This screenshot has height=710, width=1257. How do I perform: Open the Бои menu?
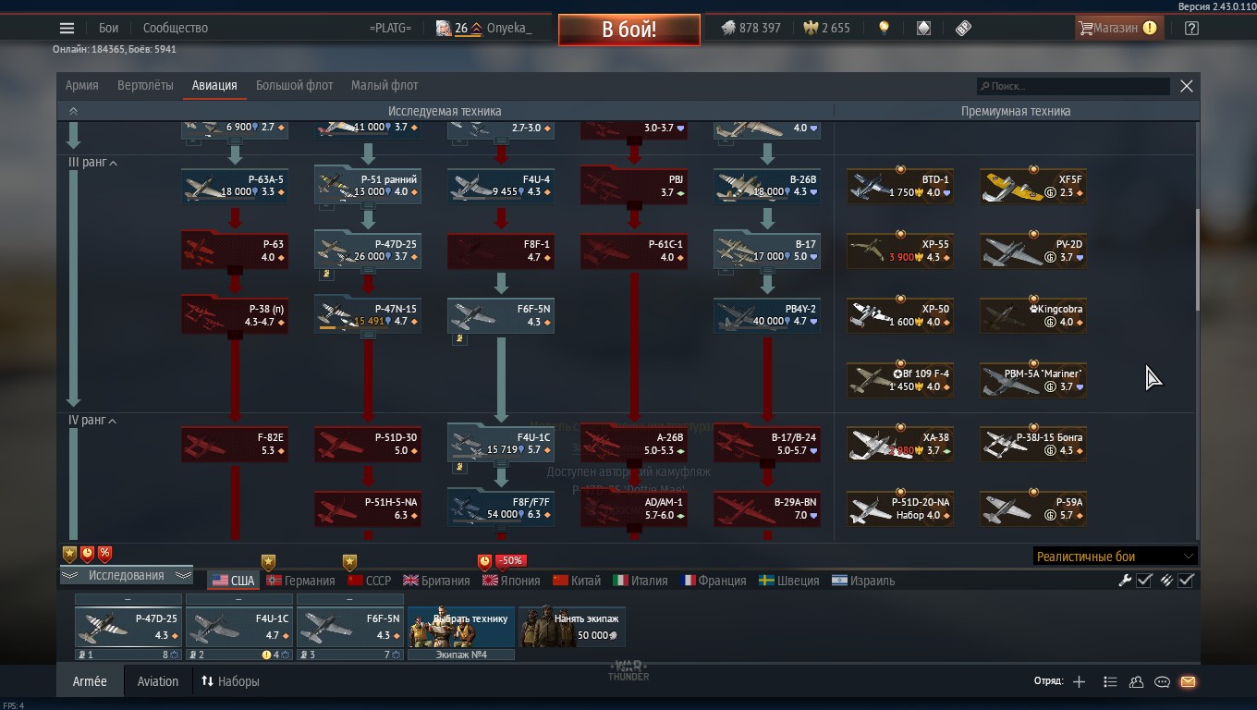[x=109, y=28]
